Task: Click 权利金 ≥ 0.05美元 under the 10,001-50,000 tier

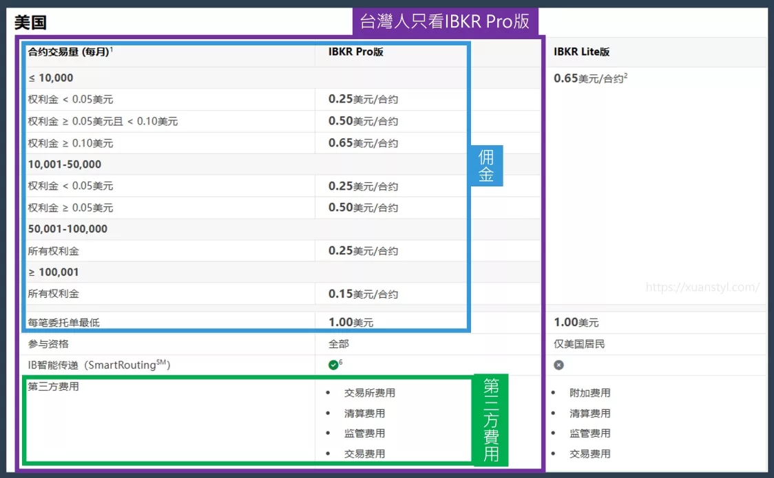Action: coord(71,208)
